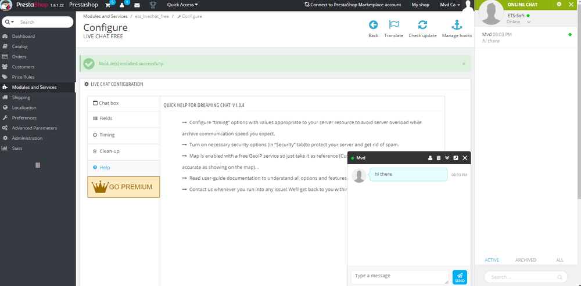Click the GO PREMIUM banner
Image resolution: width=581 pixels, height=286 pixels.
[x=124, y=187]
